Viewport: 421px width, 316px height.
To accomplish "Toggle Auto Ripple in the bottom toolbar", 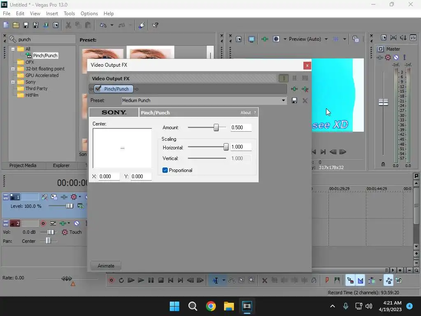I will point(372,281).
